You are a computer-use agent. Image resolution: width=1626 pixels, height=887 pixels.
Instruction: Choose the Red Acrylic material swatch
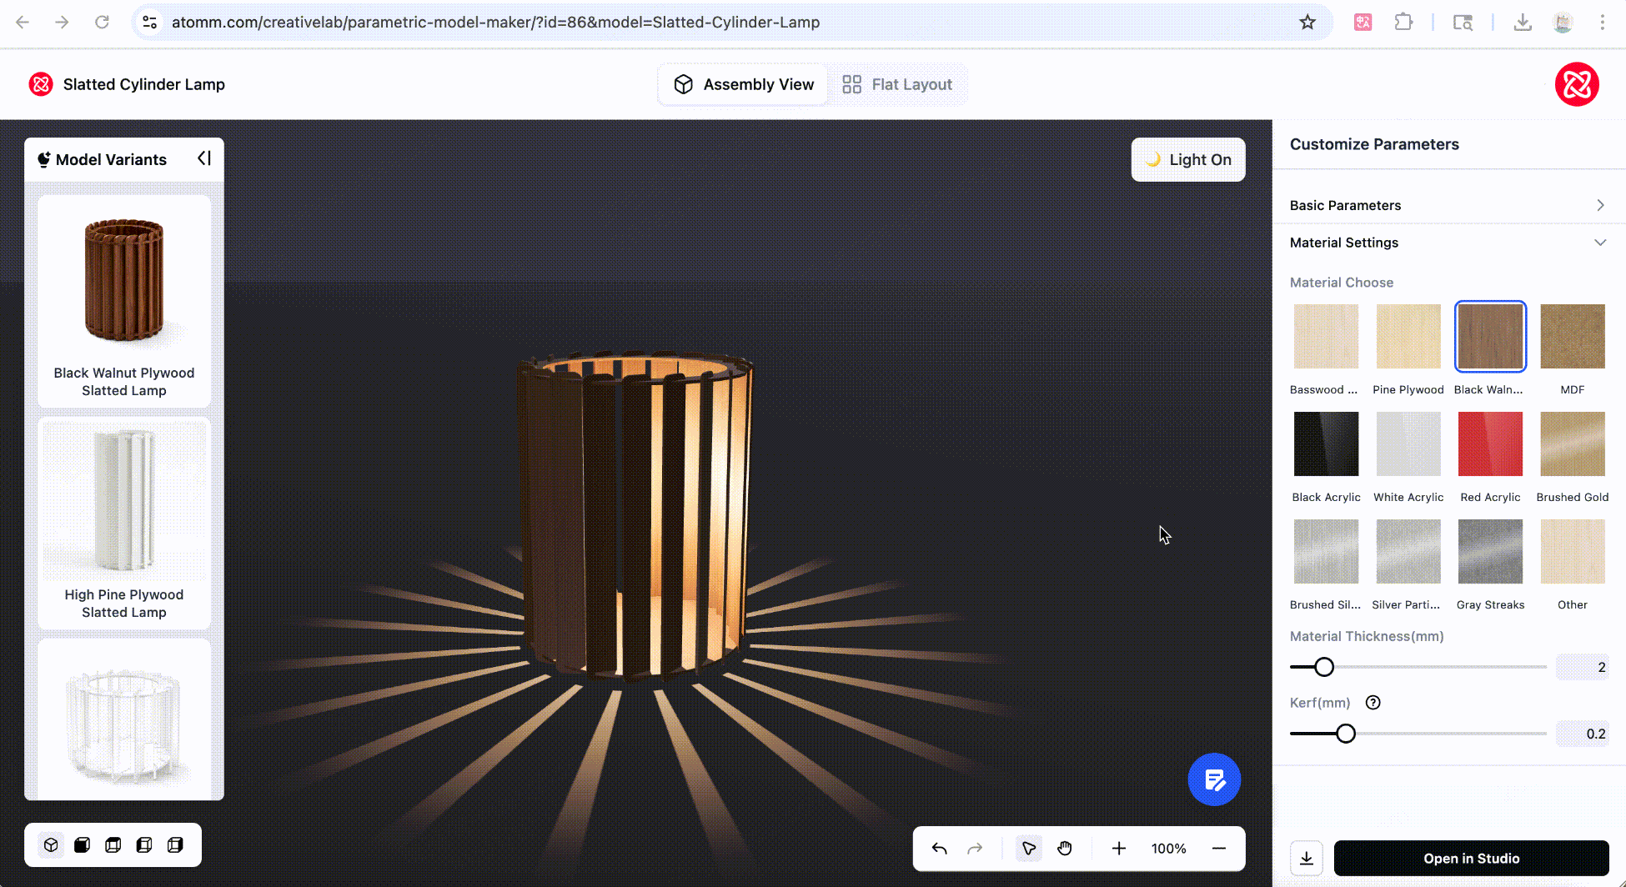(x=1490, y=444)
